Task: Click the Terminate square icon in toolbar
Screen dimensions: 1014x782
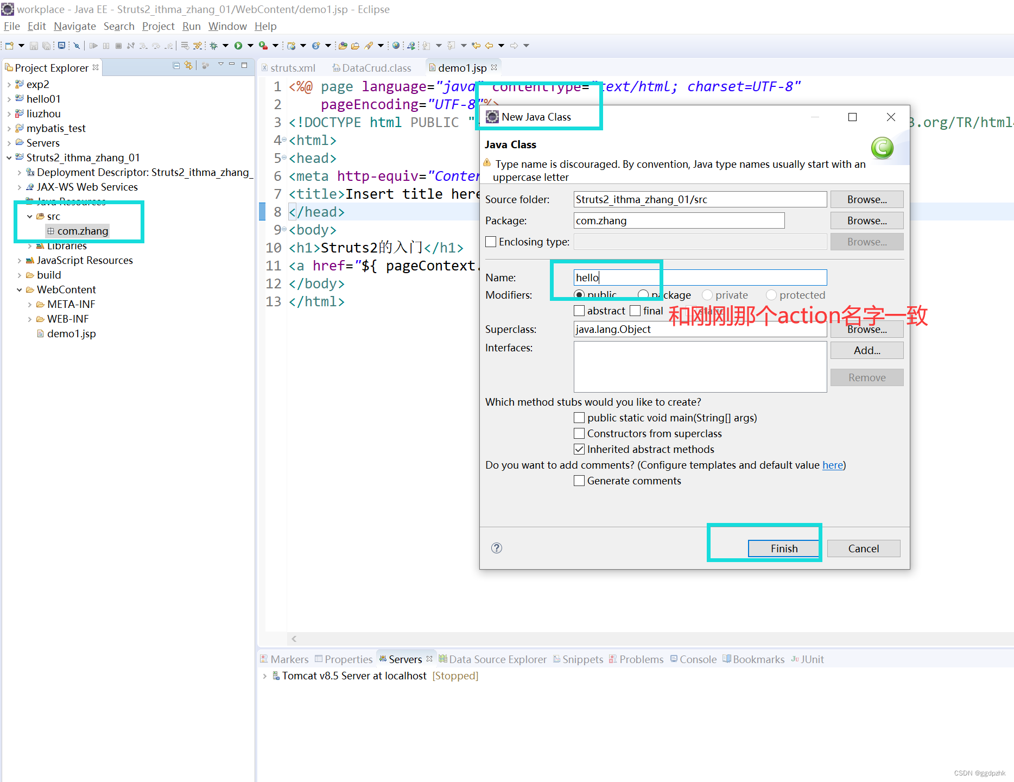Action: (x=118, y=46)
